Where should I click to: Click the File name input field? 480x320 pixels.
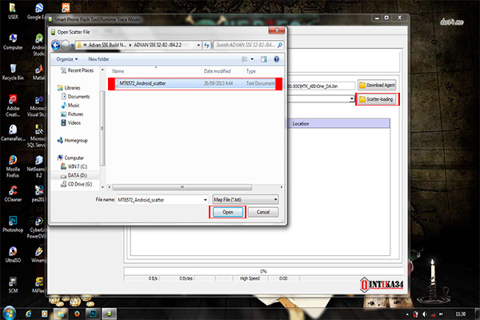coord(160,200)
